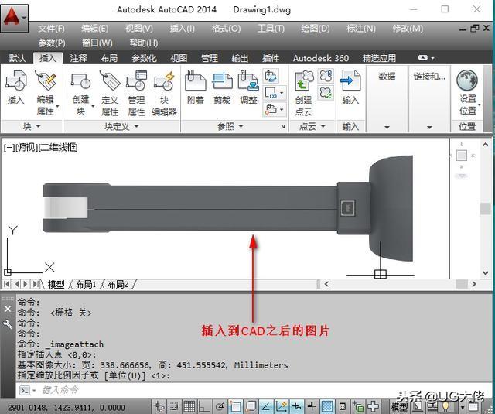Image resolution: width=495 pixels, height=414 pixels.
Task: Toggle Snap Mode in the status bar
Action: [174, 406]
